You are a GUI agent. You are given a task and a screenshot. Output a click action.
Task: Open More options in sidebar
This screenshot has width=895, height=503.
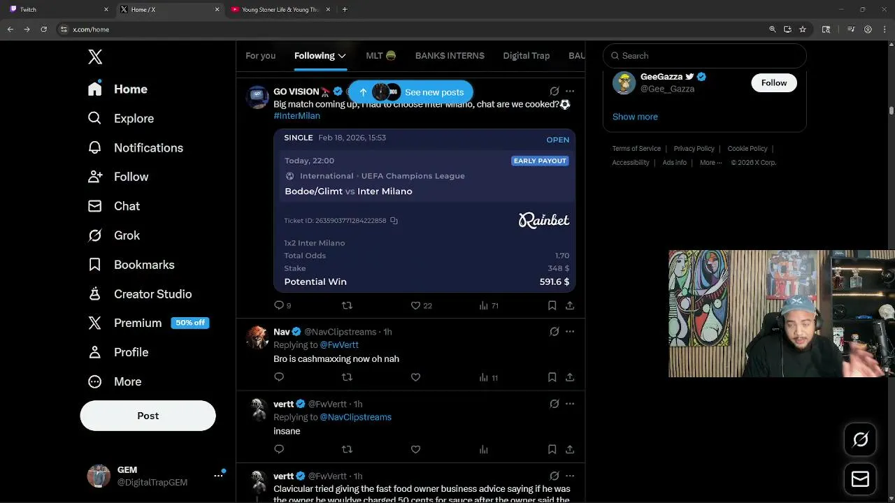[114, 381]
